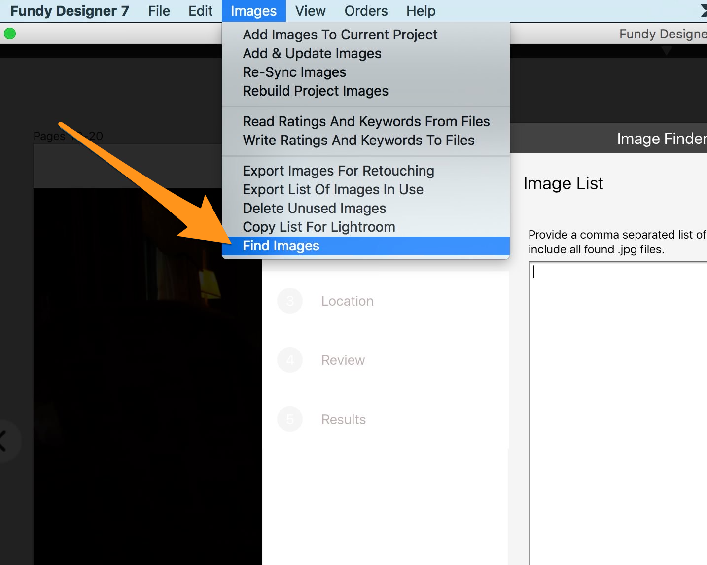Click the Image List heading
This screenshot has height=565, width=707.
(563, 183)
